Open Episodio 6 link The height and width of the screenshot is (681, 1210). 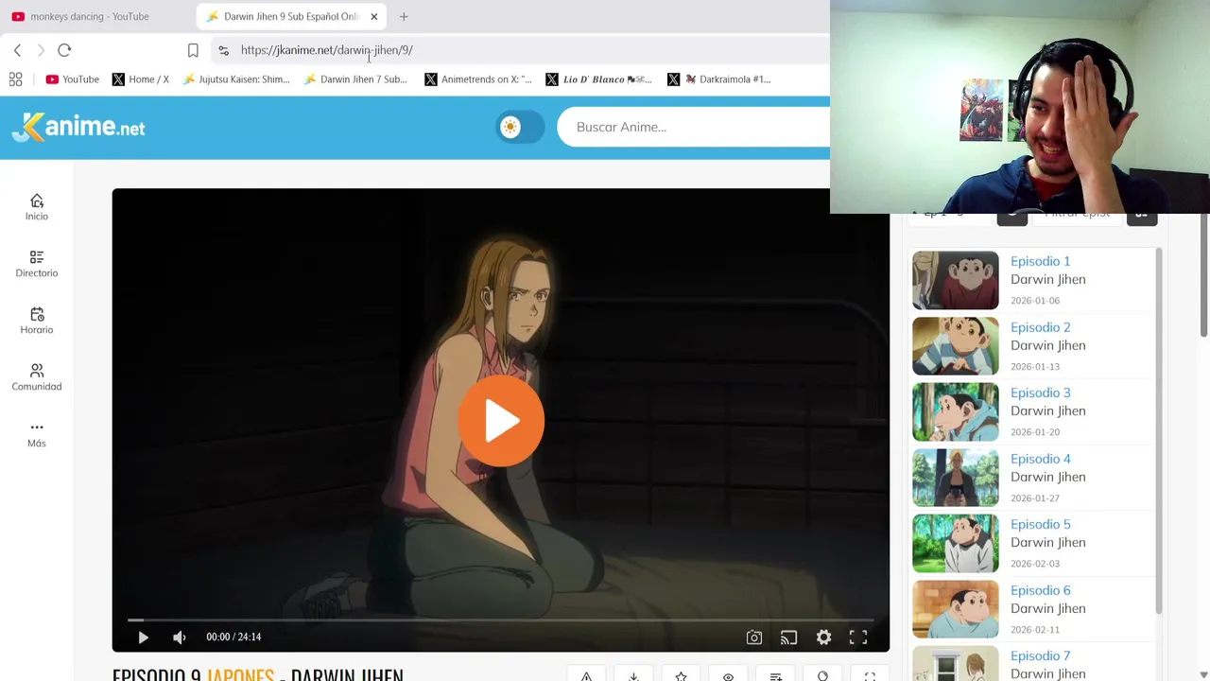coord(1040,590)
